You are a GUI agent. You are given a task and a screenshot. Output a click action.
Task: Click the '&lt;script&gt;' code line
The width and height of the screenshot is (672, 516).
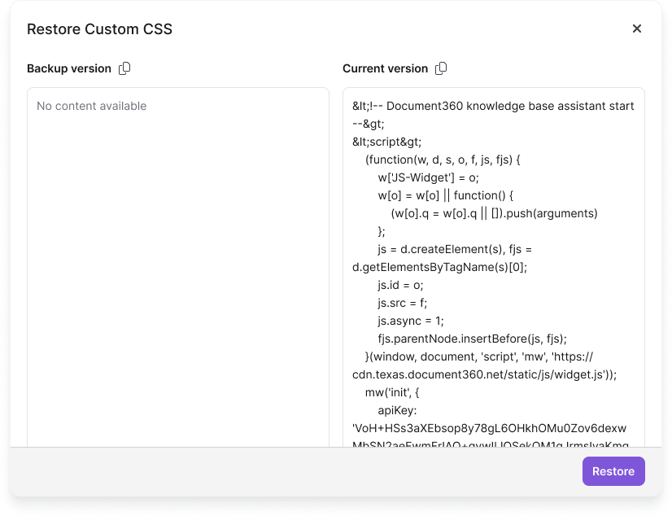(x=387, y=142)
